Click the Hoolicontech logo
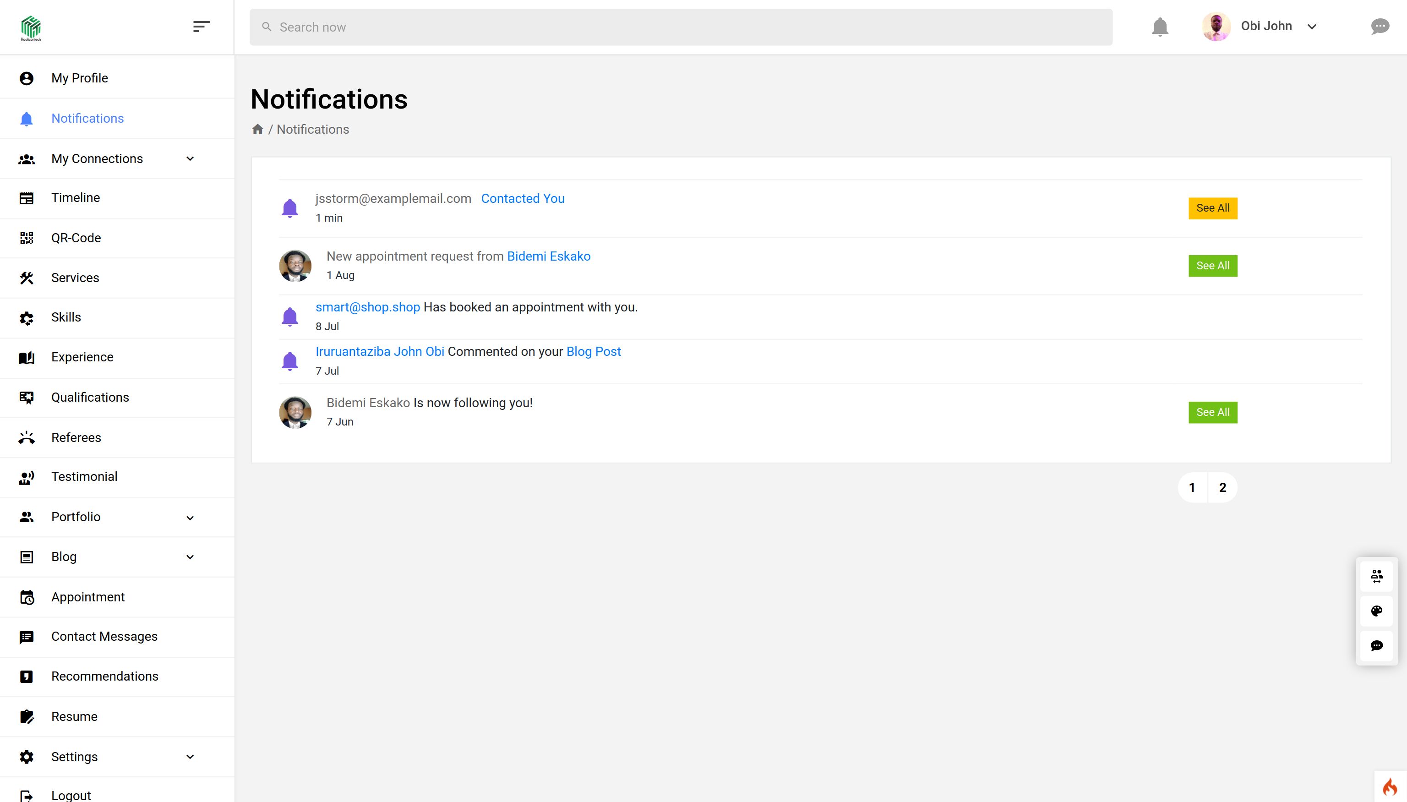Viewport: 1407px width, 802px height. coord(31,28)
